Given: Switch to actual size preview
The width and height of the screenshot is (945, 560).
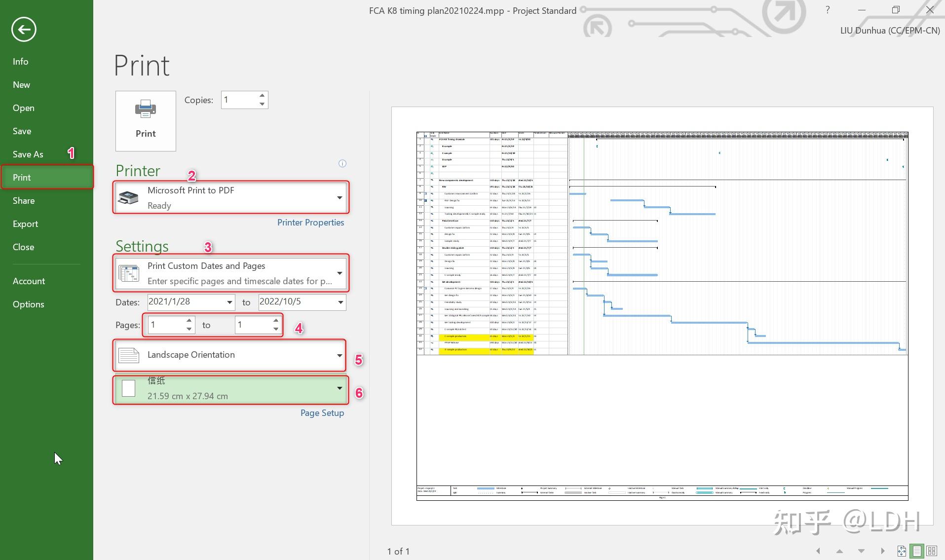Looking at the screenshot, I should click(902, 551).
